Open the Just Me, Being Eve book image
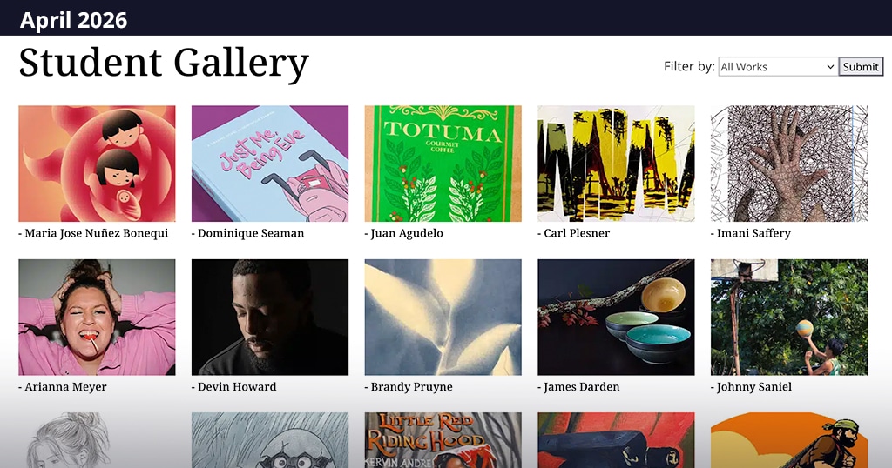Viewport: 892px width, 468px height. pos(270,164)
